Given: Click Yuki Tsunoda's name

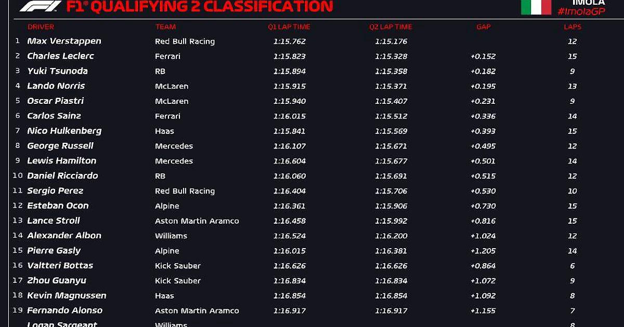Looking at the screenshot, I should point(57,71).
